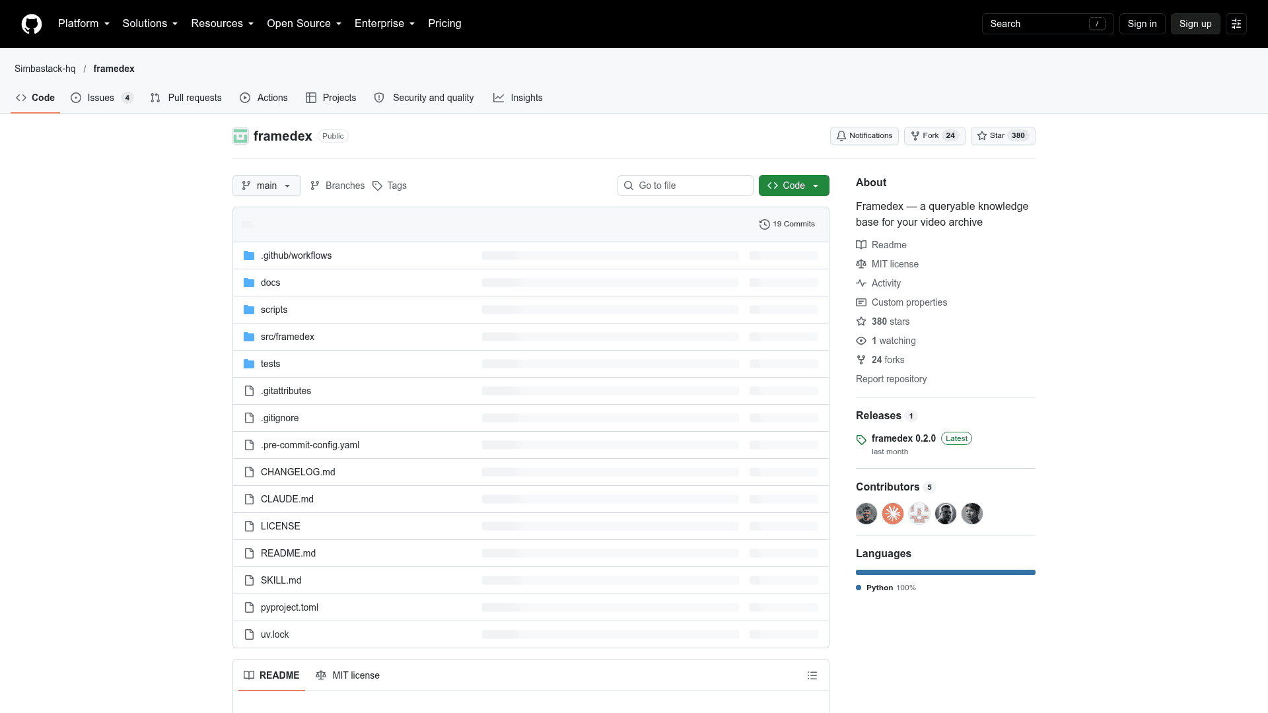Image resolution: width=1268 pixels, height=713 pixels.
Task: Open the last contributor avatar
Action: pos(972,514)
